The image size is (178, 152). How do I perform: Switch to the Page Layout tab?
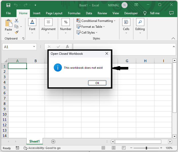(54, 13)
